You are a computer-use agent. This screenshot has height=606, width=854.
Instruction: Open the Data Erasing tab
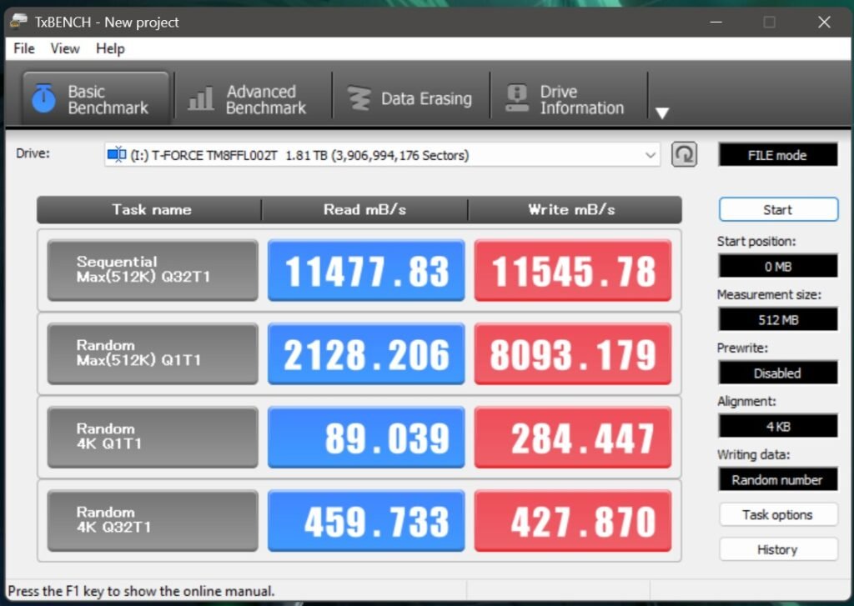coord(410,99)
